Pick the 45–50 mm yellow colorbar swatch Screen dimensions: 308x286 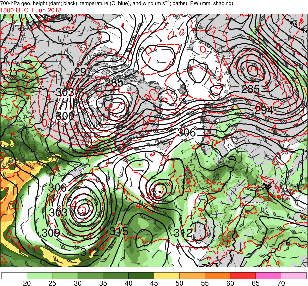167,276
